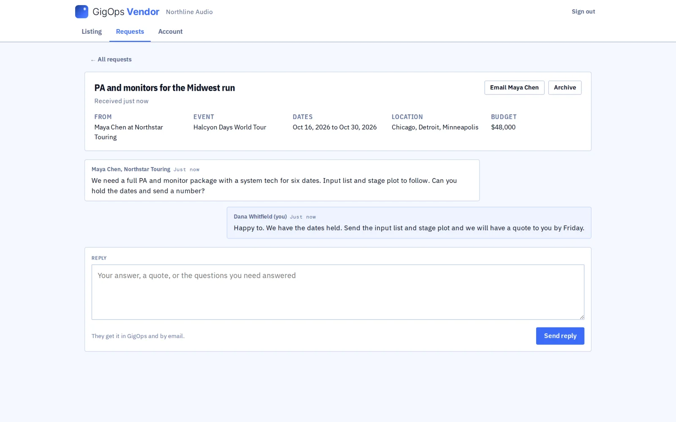
Task: Click Maya Chen's message about PA package
Action: (282, 180)
